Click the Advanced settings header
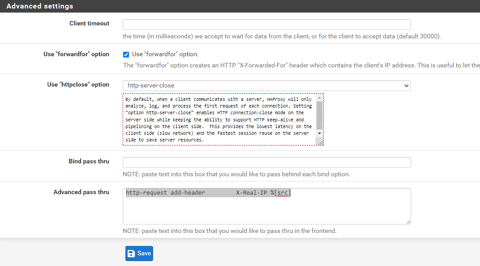Image resolution: width=480 pixels, height=266 pixels. tap(240, 6)
